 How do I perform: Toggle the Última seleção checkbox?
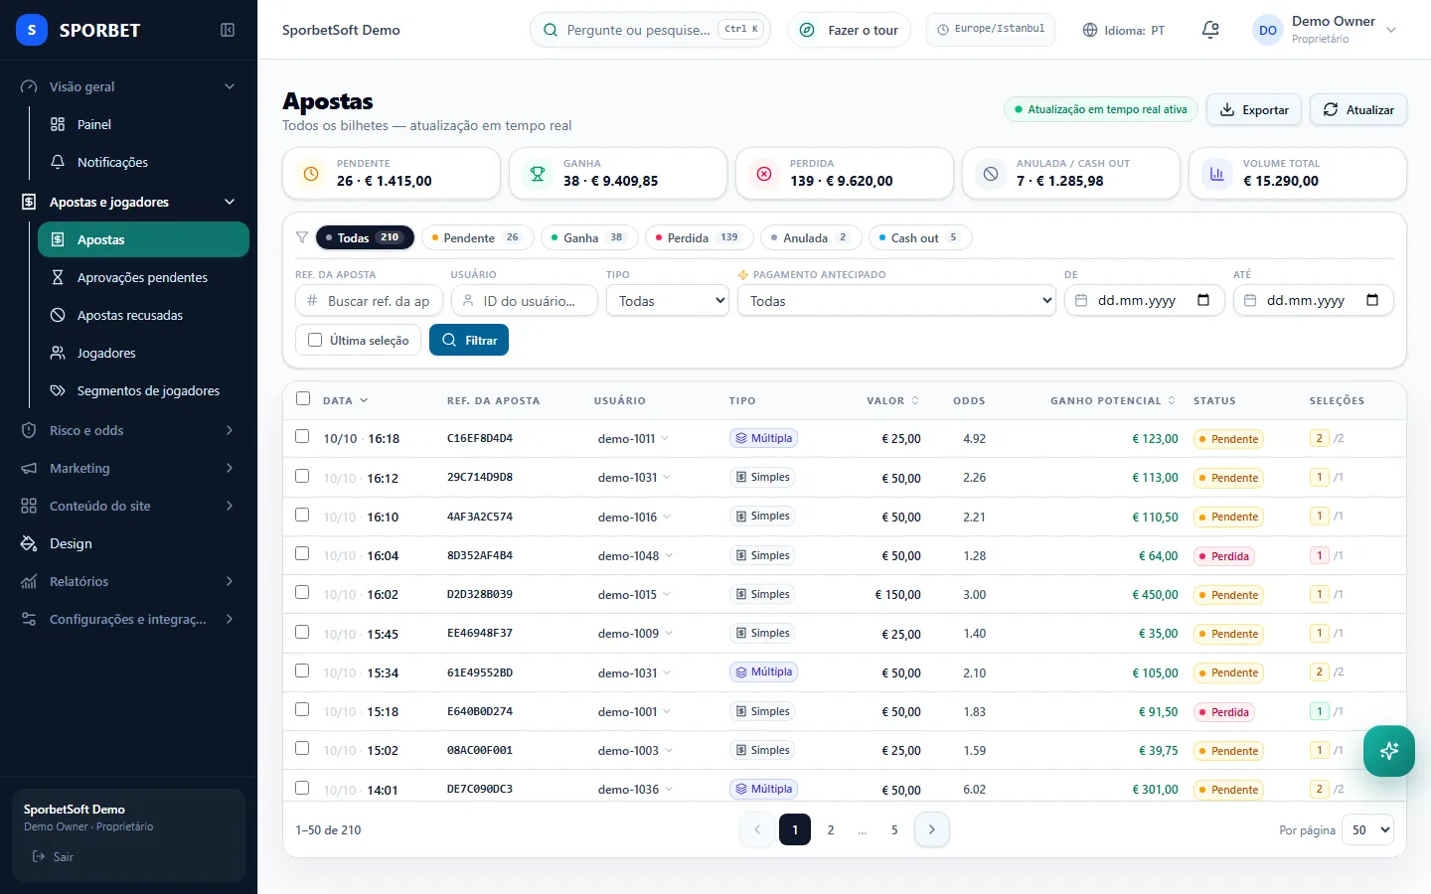click(x=315, y=340)
